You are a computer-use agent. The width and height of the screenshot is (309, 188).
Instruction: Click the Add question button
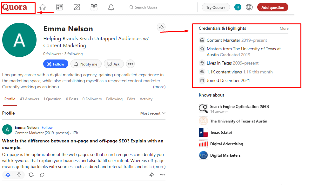pyautogui.click(x=273, y=7)
